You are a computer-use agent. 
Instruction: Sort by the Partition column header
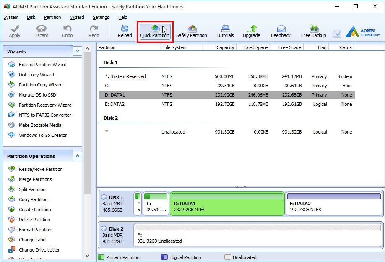coord(129,47)
